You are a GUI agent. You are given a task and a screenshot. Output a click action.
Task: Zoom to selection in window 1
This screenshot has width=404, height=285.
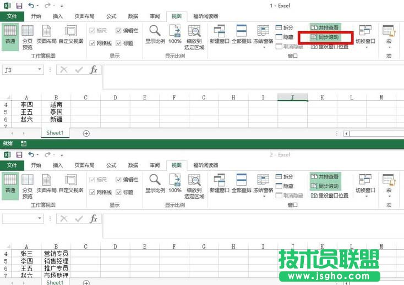[194, 37]
